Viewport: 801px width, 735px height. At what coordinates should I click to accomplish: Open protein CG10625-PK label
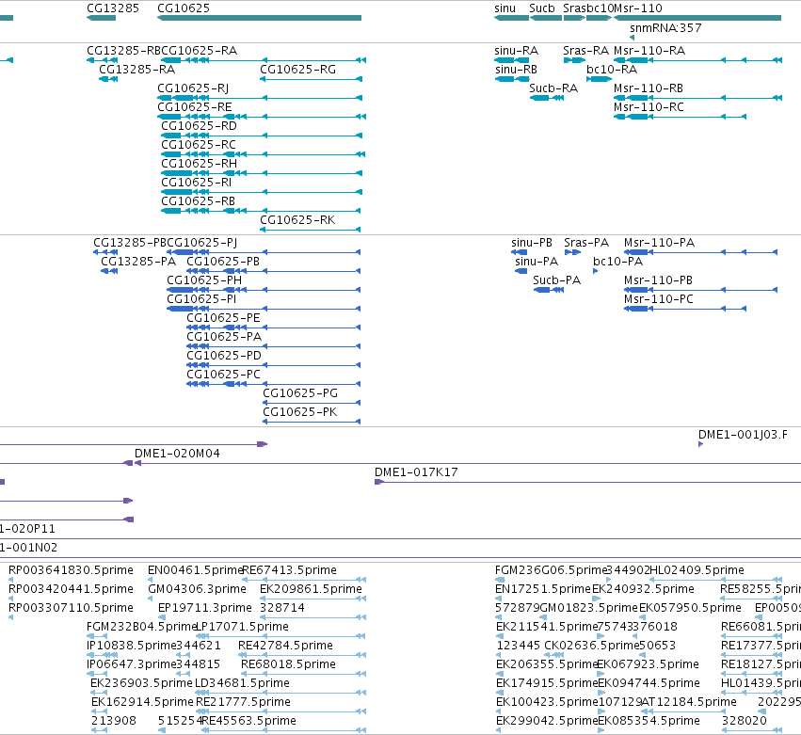[x=300, y=412]
